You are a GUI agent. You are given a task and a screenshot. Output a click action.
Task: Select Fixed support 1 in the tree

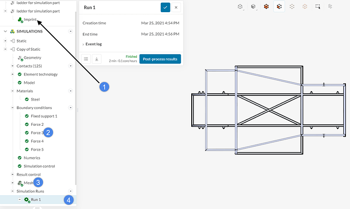pos(44,116)
